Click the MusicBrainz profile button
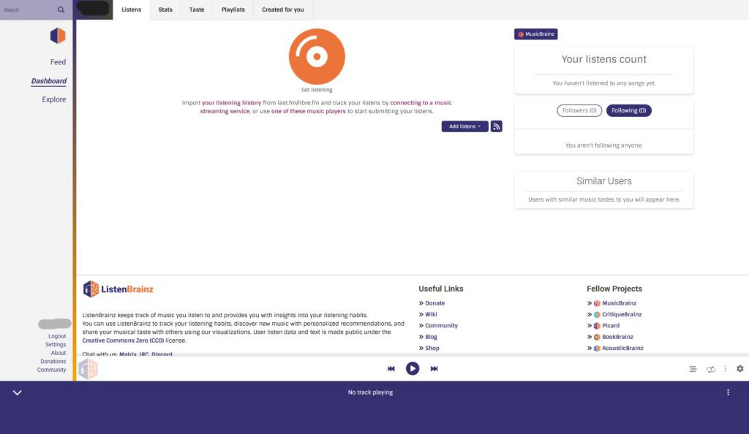The width and height of the screenshot is (749, 434). tap(536, 34)
